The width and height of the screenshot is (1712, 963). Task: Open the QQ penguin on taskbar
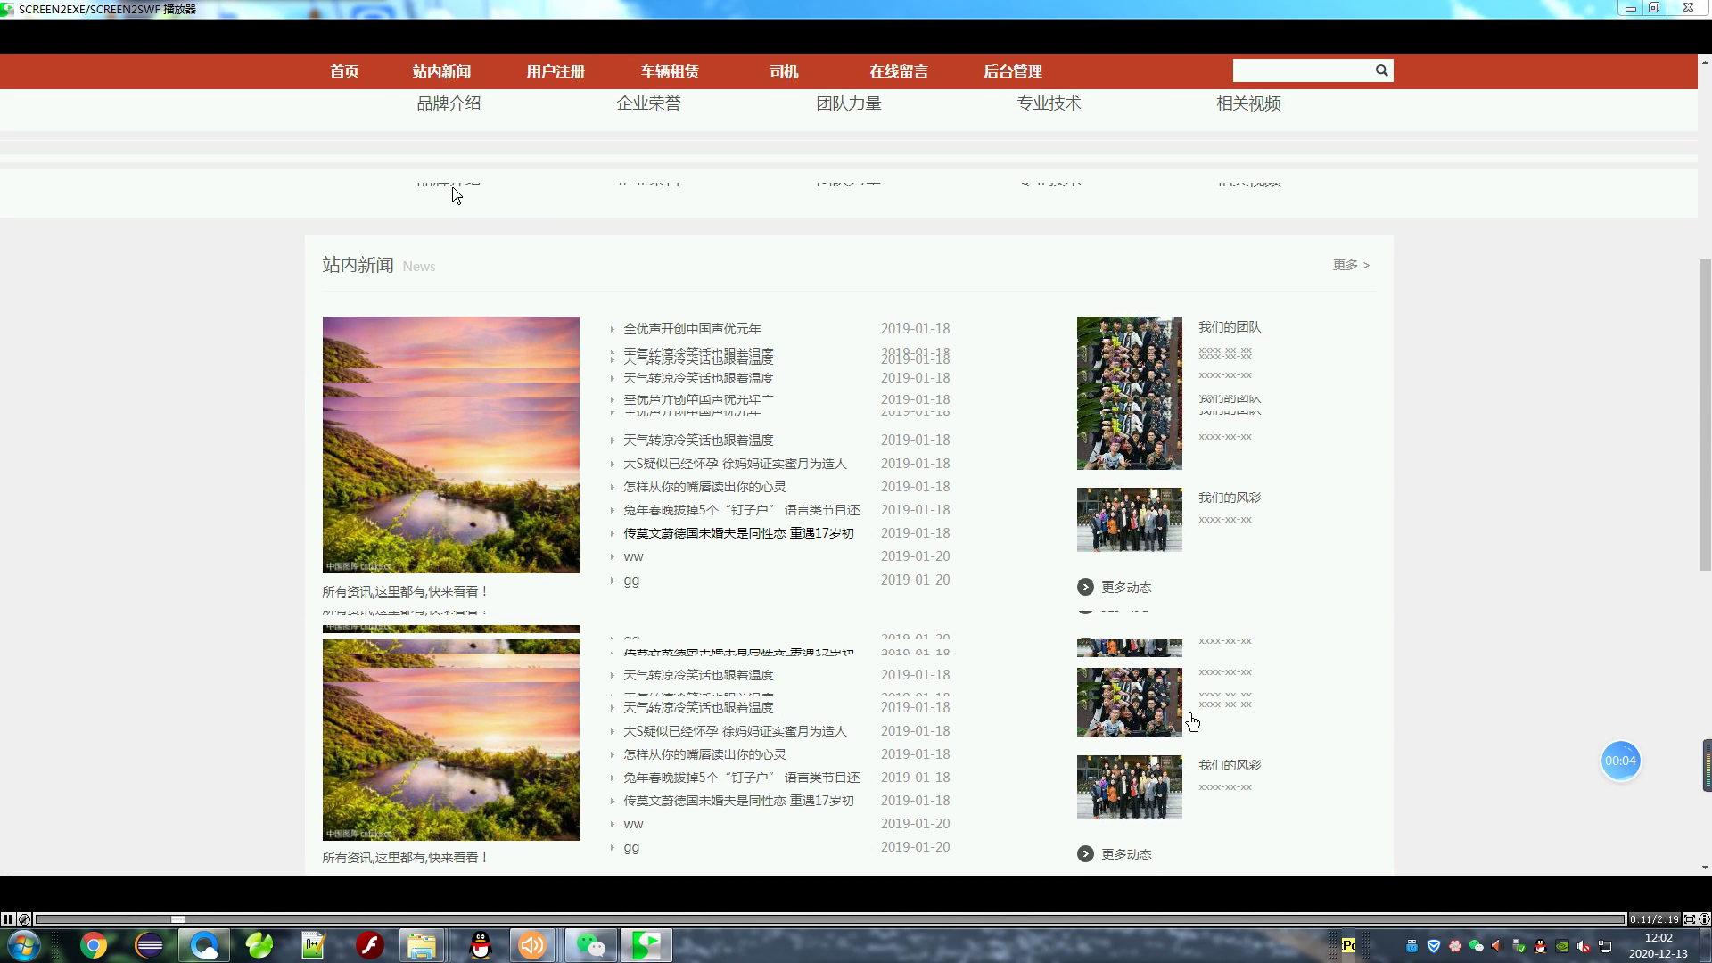click(481, 945)
